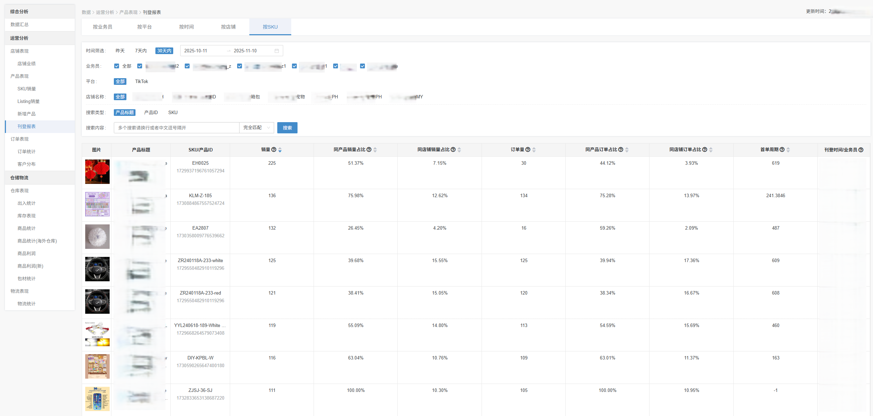
Task: Click the search content input field
Action: (x=176, y=128)
